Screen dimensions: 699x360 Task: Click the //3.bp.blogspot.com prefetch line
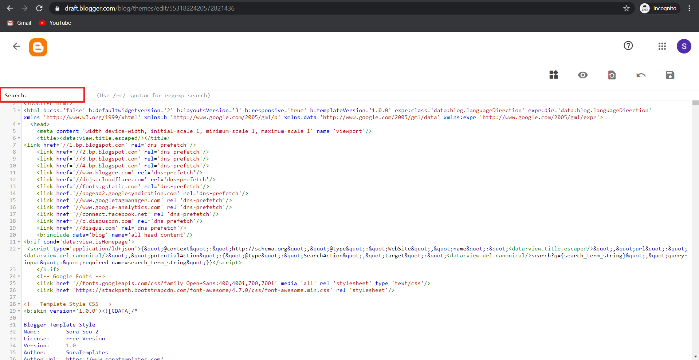click(x=123, y=159)
